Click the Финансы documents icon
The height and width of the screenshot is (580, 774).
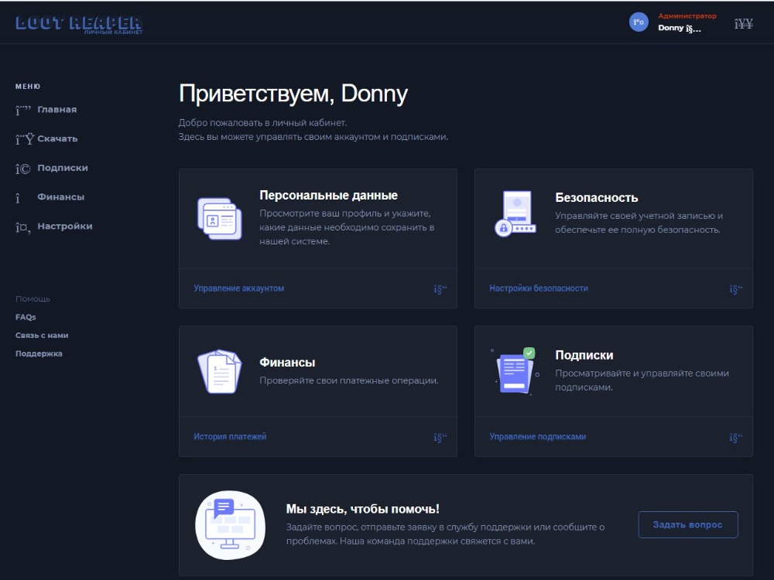click(x=219, y=372)
